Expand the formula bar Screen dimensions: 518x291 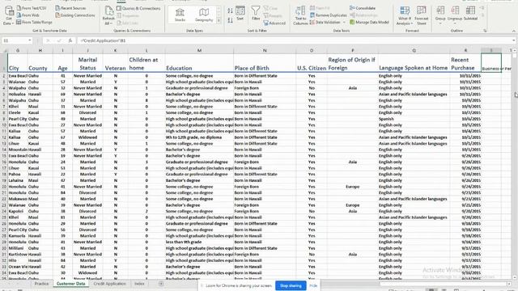(514, 40)
